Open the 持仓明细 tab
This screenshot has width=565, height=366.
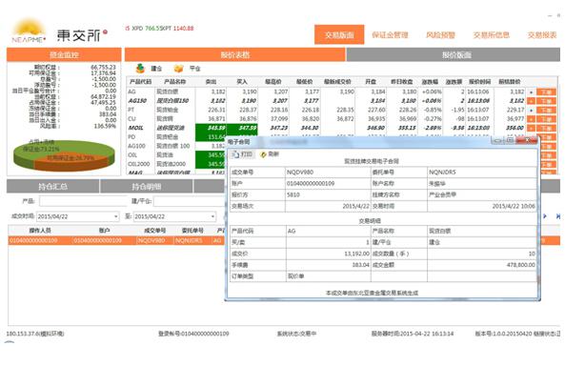coord(147,187)
